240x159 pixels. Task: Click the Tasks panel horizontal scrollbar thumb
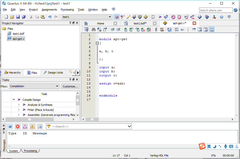point(29,119)
